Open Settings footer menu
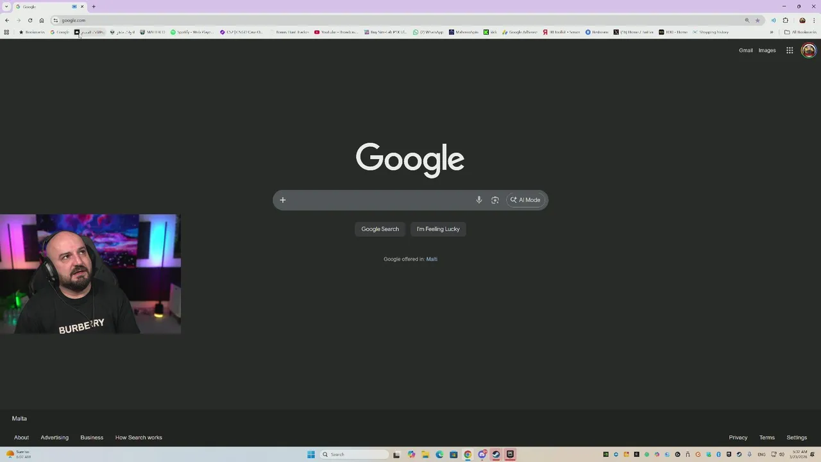Viewport: 821px width, 462px height. [x=797, y=438]
